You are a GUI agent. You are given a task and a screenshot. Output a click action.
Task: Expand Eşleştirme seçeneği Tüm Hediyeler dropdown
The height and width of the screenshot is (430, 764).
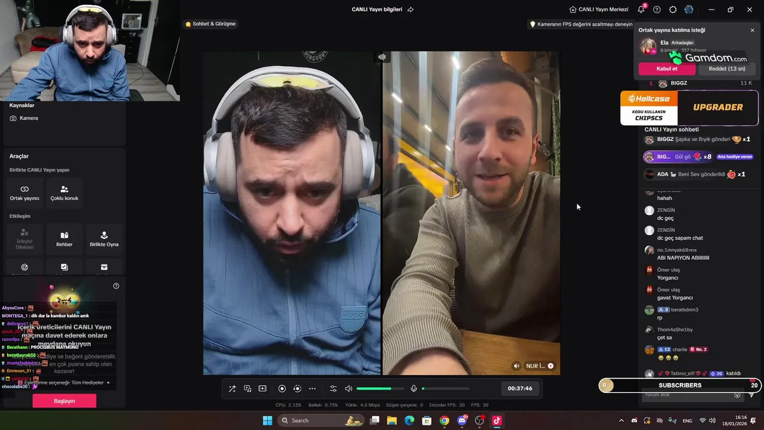(64, 382)
